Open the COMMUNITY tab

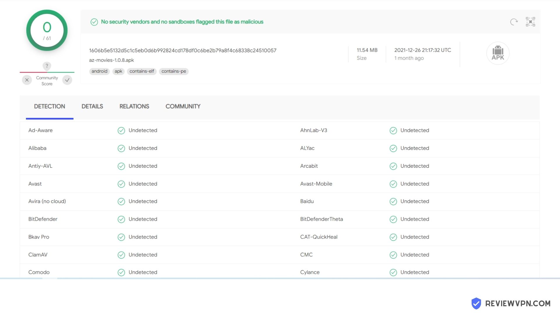183,106
